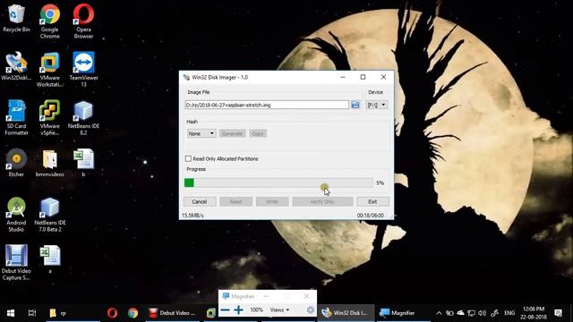
Task: Click the image file path field
Action: [x=267, y=106]
